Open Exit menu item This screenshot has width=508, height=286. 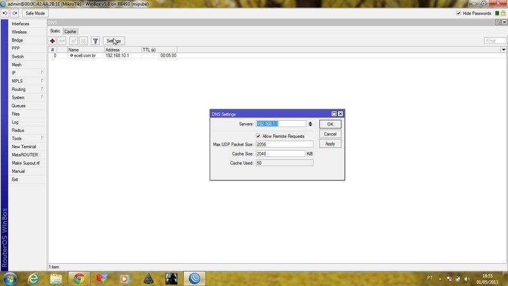coord(27,179)
